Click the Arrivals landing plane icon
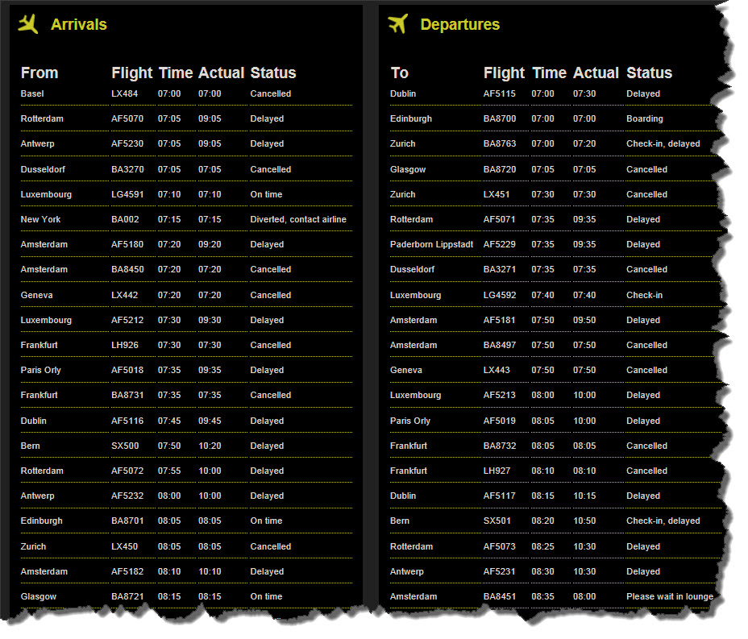748x639 pixels. click(27, 24)
